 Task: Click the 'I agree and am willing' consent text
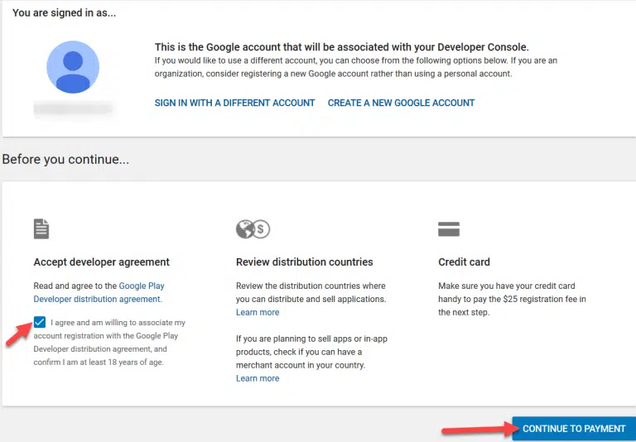109,342
